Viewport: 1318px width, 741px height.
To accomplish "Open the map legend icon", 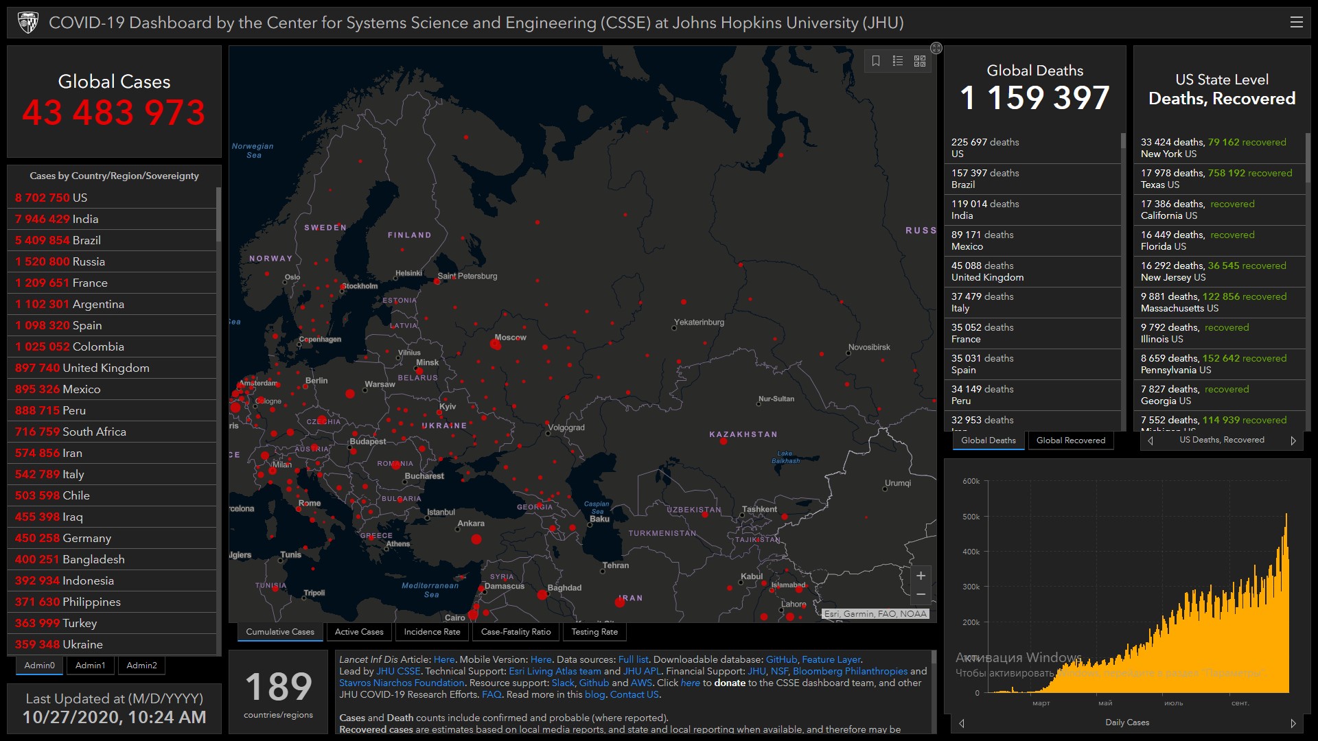I will click(898, 61).
